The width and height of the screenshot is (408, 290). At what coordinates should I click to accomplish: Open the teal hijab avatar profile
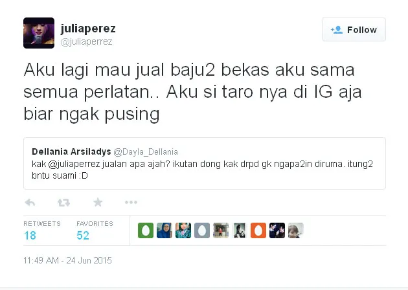pos(183,230)
